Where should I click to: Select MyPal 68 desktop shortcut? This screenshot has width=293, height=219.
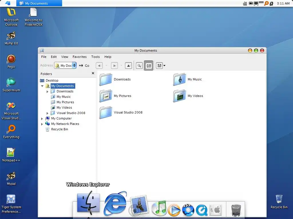[x=11, y=38]
